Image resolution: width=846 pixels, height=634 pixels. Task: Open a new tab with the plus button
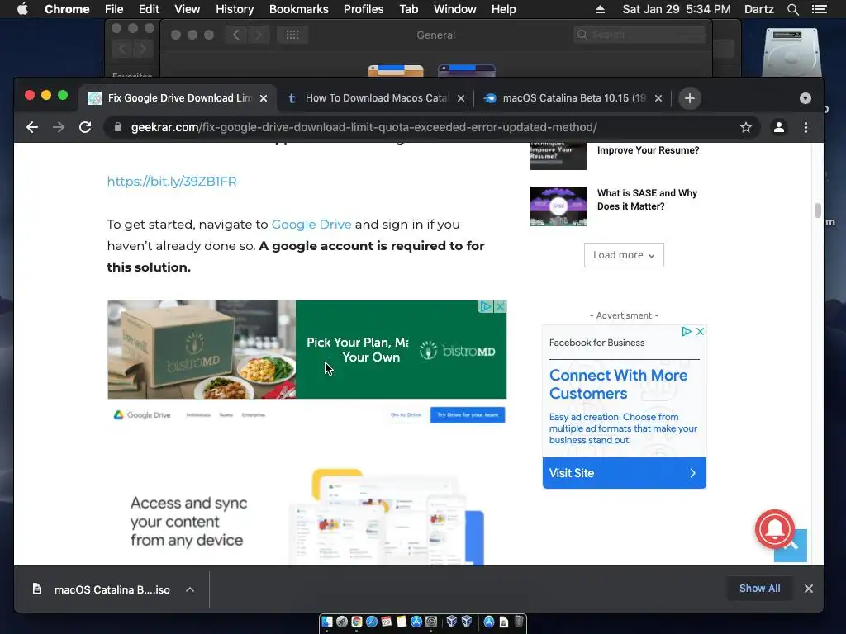point(689,98)
